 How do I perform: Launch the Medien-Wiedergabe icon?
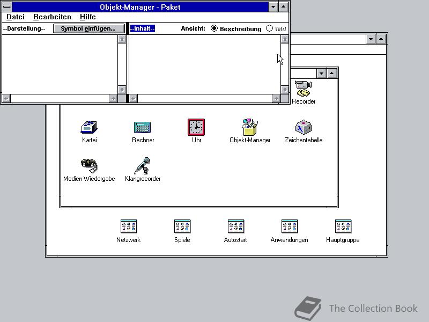[x=89, y=166]
